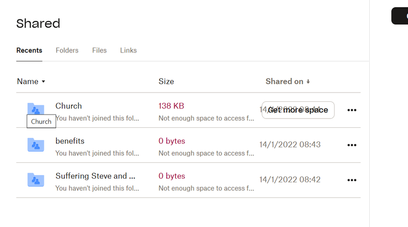Open more options for benefits folder
Screen dimensions: 408x227
pyautogui.click(x=351, y=145)
